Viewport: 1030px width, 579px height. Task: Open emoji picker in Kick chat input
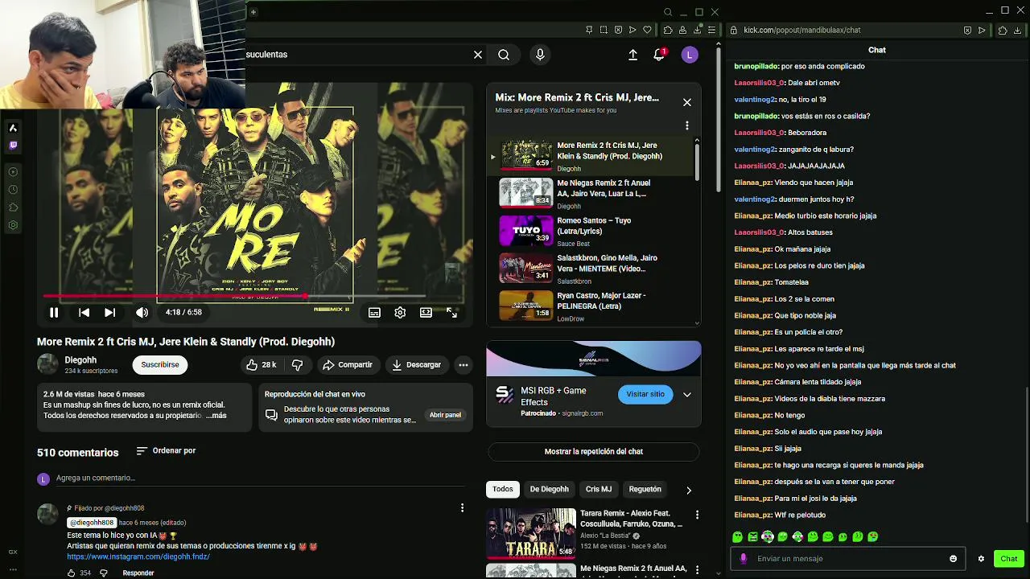(954, 559)
